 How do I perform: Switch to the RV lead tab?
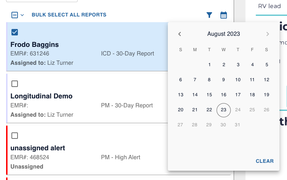tap(269, 6)
